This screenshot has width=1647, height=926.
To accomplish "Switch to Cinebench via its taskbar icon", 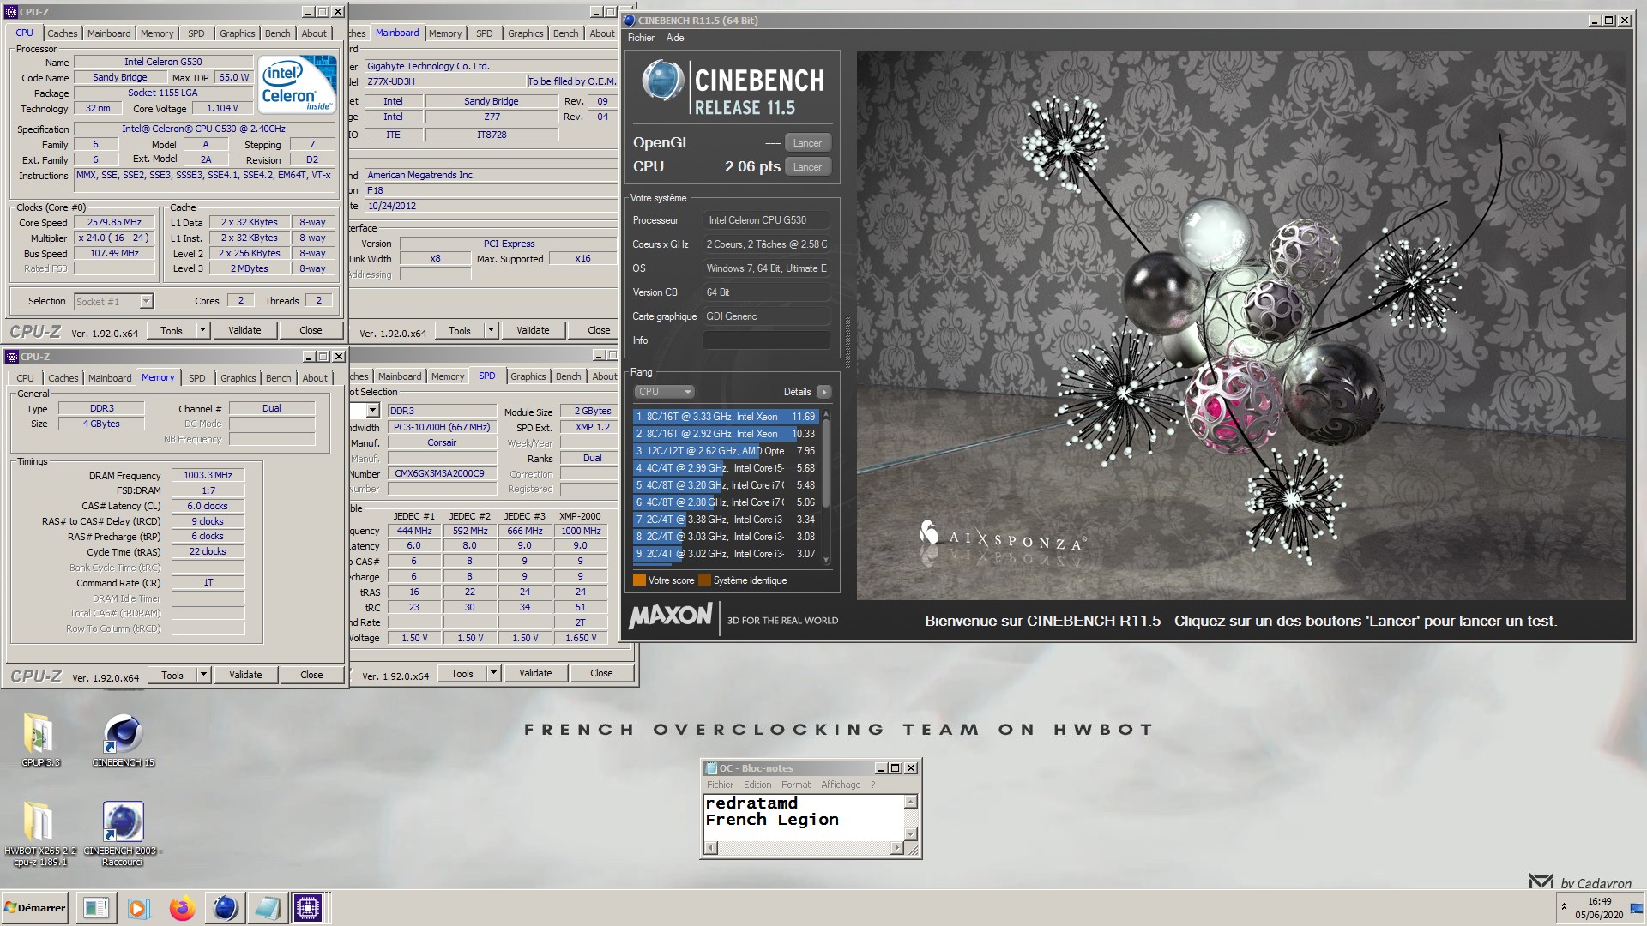I will click(x=225, y=908).
